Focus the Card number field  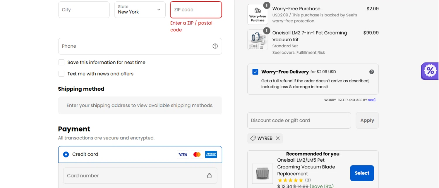(140, 176)
